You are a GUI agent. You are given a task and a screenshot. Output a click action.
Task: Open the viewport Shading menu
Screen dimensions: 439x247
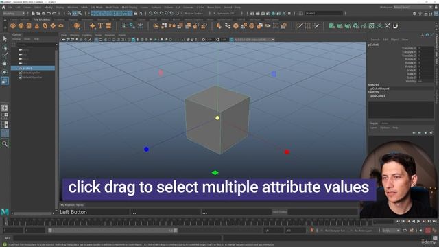point(75,35)
